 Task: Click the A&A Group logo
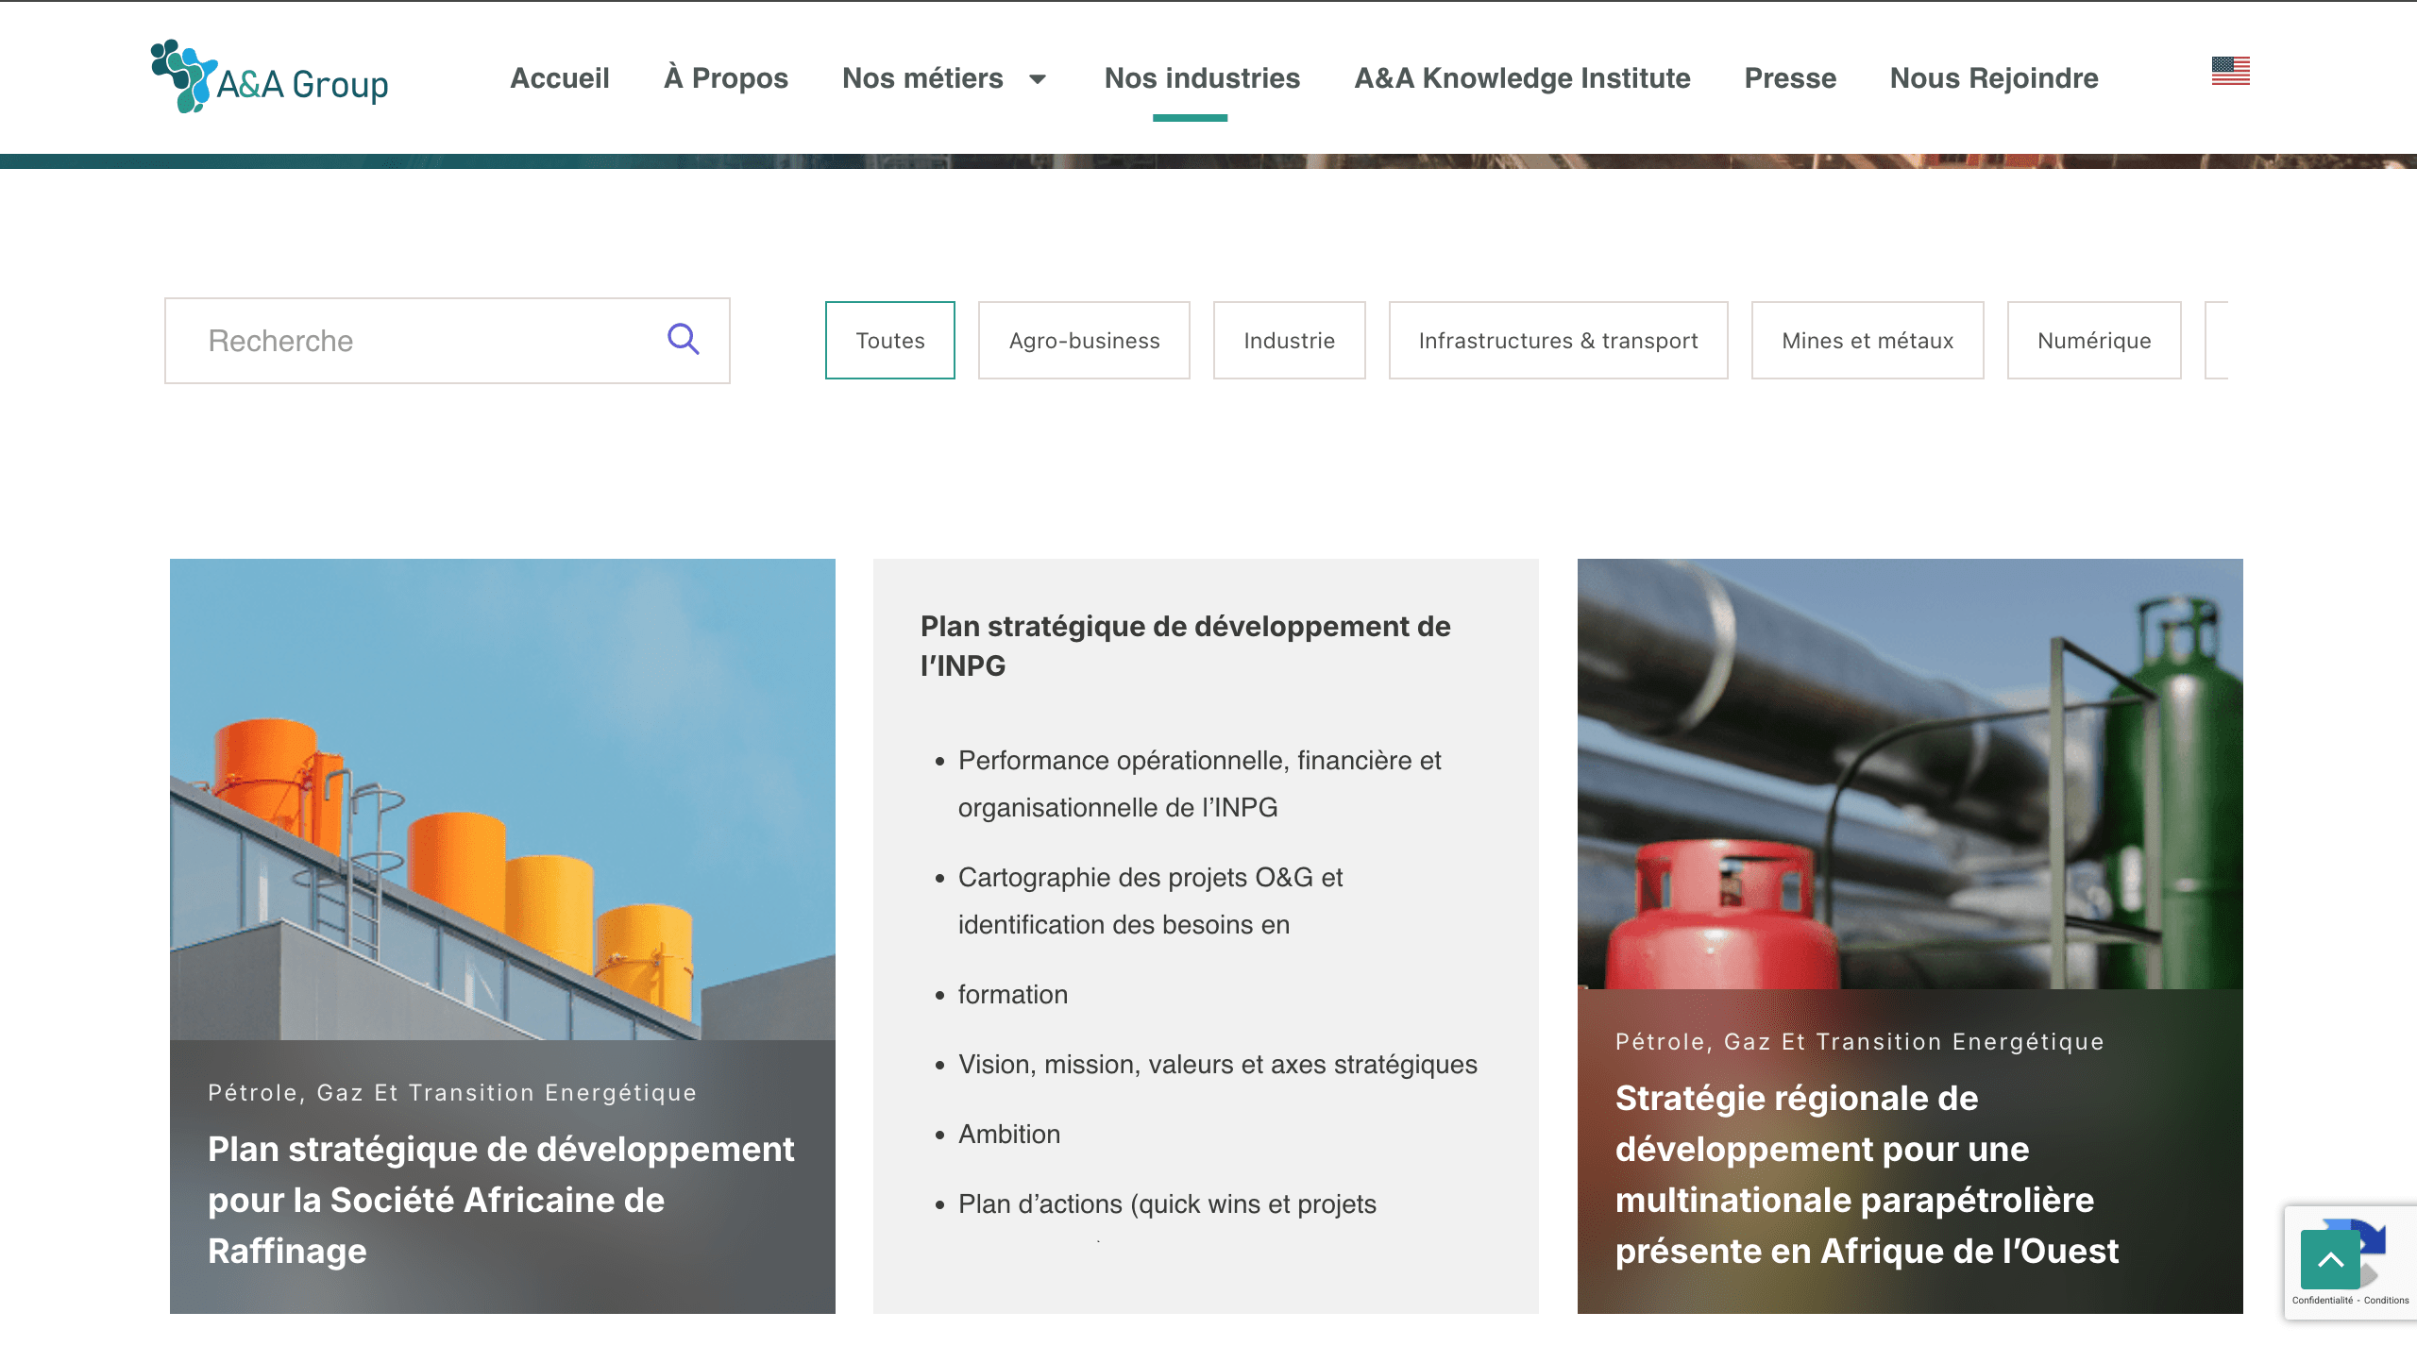pyautogui.click(x=270, y=77)
